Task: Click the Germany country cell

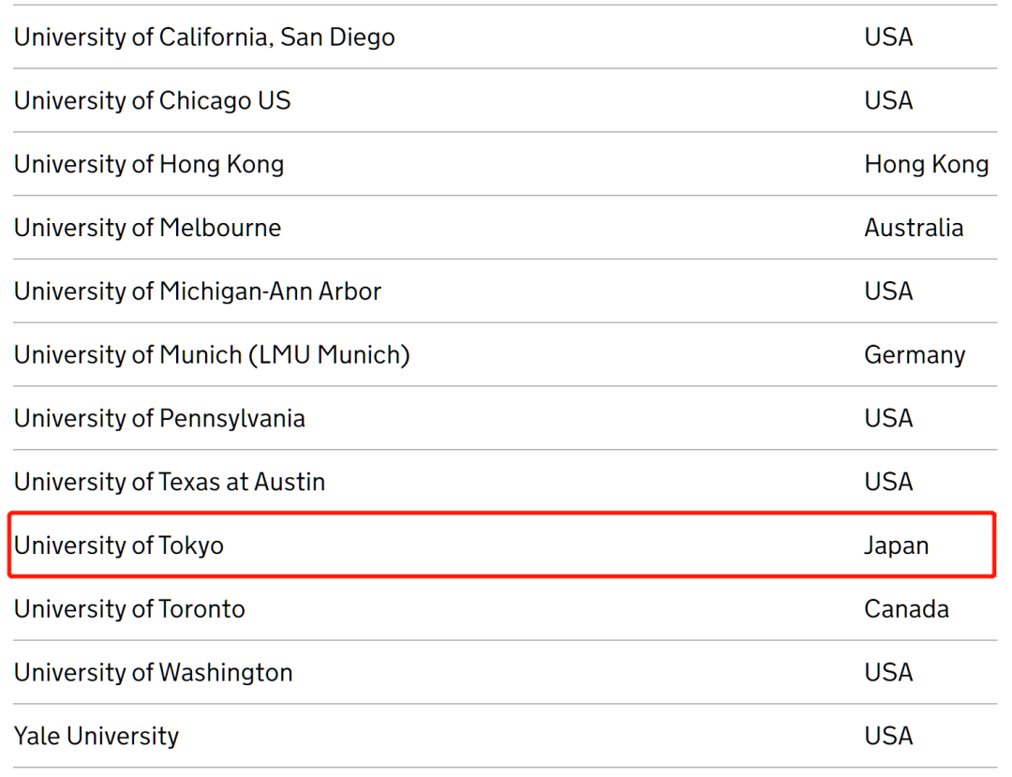Action: click(915, 355)
